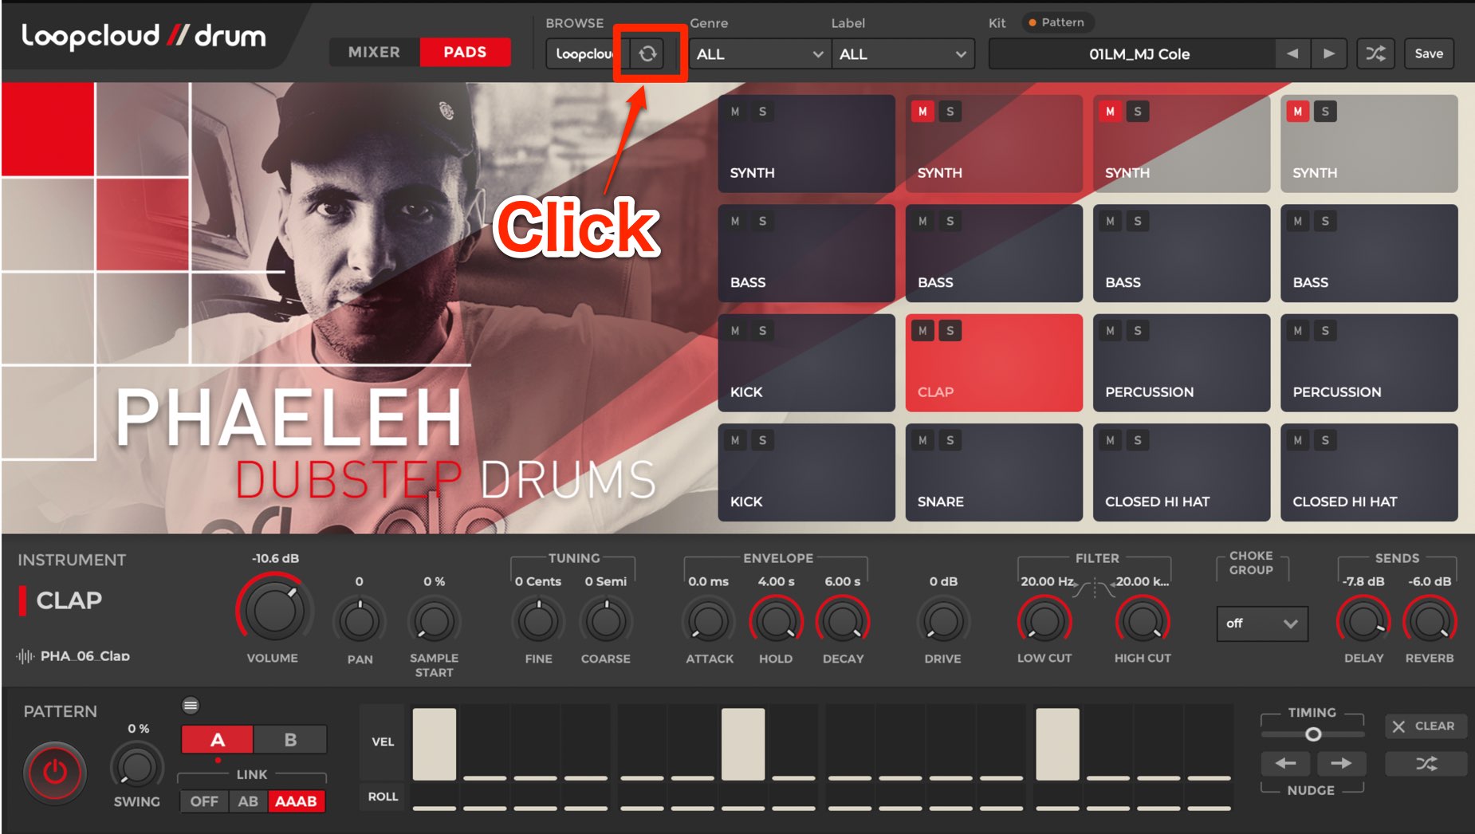
Task: Click the PHA_06_Clap sample waveform icon
Action: 26,656
